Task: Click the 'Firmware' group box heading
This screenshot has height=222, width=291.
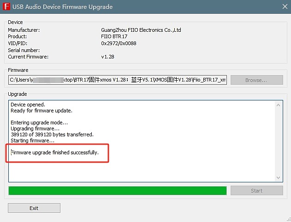Action: 18,70
